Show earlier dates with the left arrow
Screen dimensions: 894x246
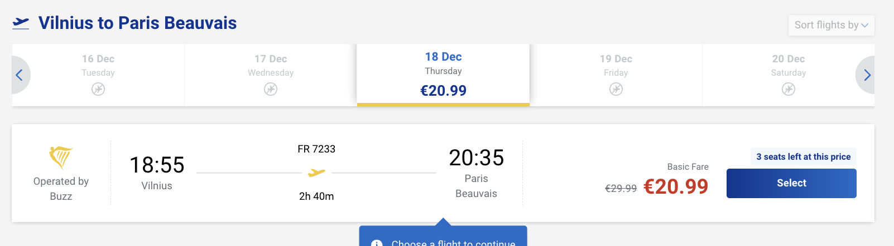(x=20, y=75)
